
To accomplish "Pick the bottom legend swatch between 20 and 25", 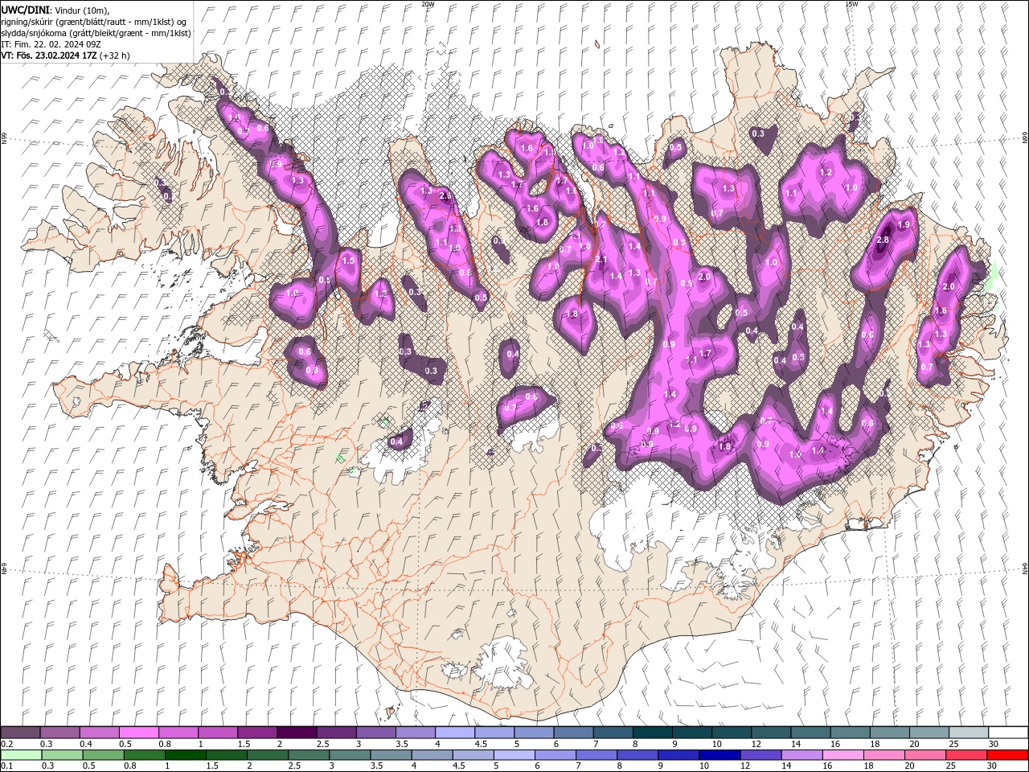I will pos(924,755).
